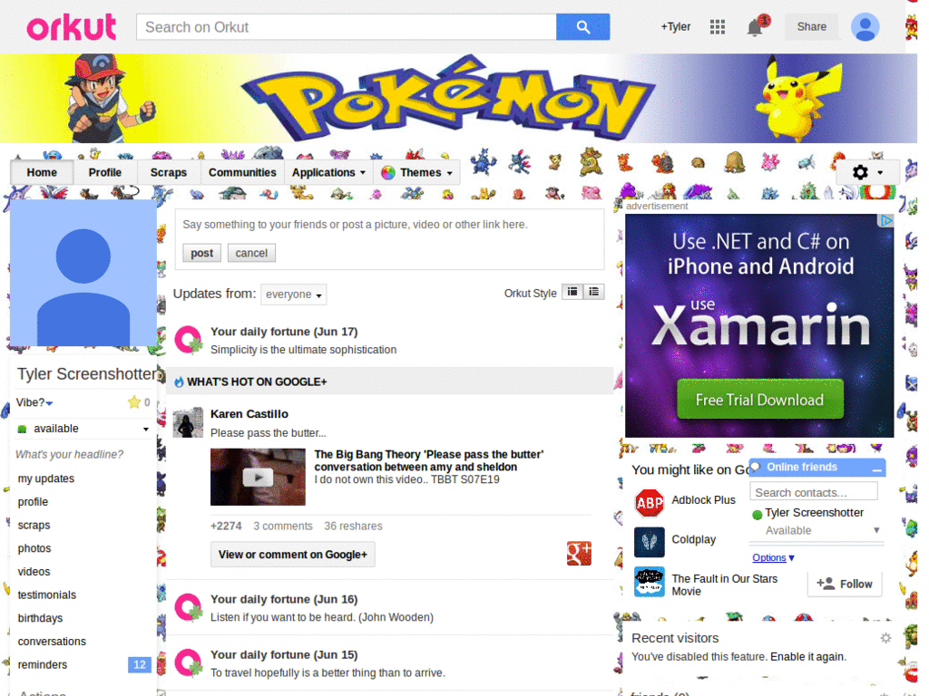Expand the Themes menu
Image resolution: width=929 pixels, height=696 pixels.
point(417,172)
